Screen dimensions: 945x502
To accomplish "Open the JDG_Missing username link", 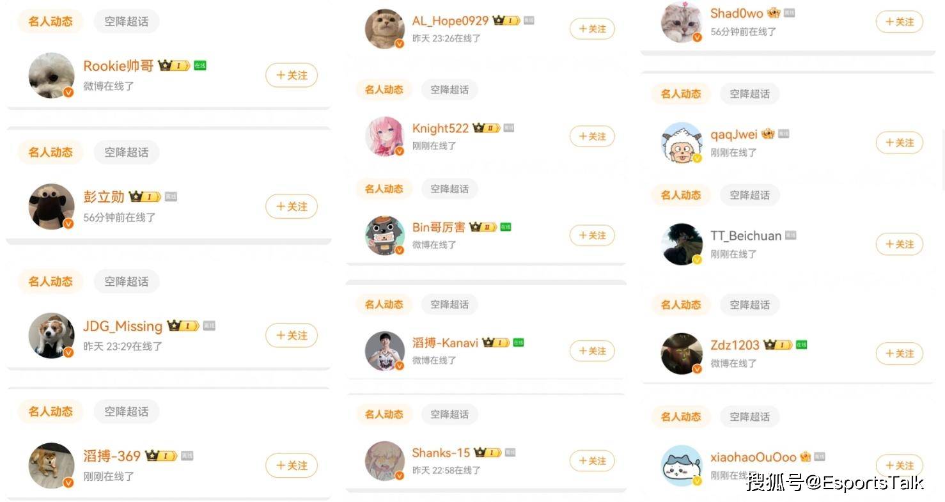I will tap(123, 326).
